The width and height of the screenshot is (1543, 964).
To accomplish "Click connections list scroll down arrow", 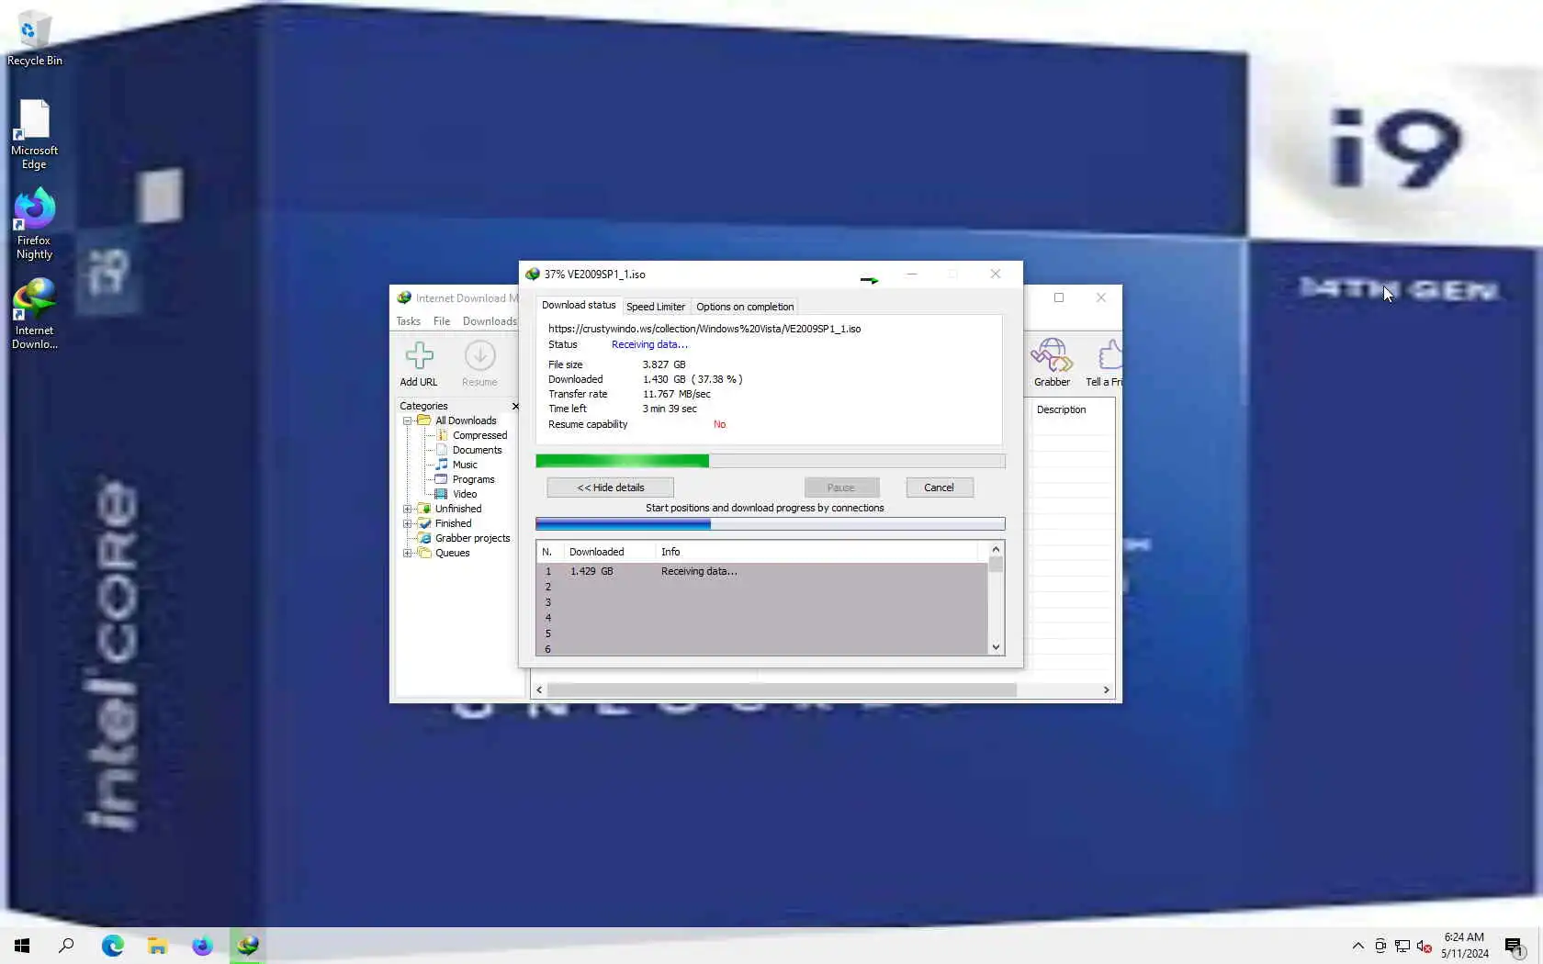I will tap(996, 647).
